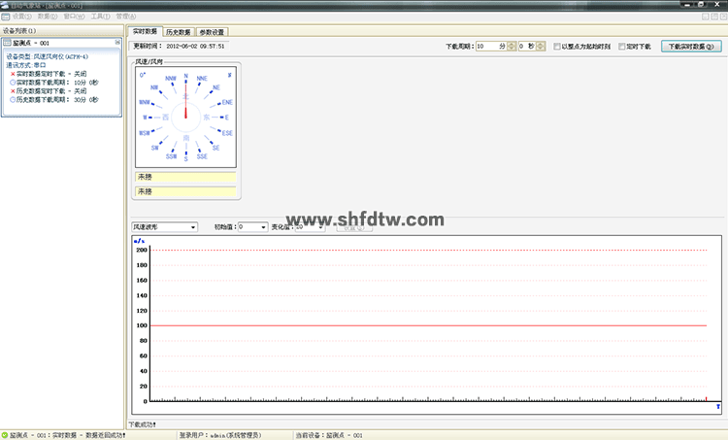Screen dimensions: 728x440
Task: Click the clock icon beside 历史数据下载周期
Action: click(x=13, y=100)
